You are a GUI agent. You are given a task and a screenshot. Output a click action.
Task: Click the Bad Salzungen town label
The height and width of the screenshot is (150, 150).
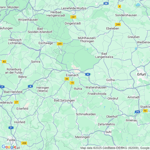pyautogui.click(x=64, y=100)
